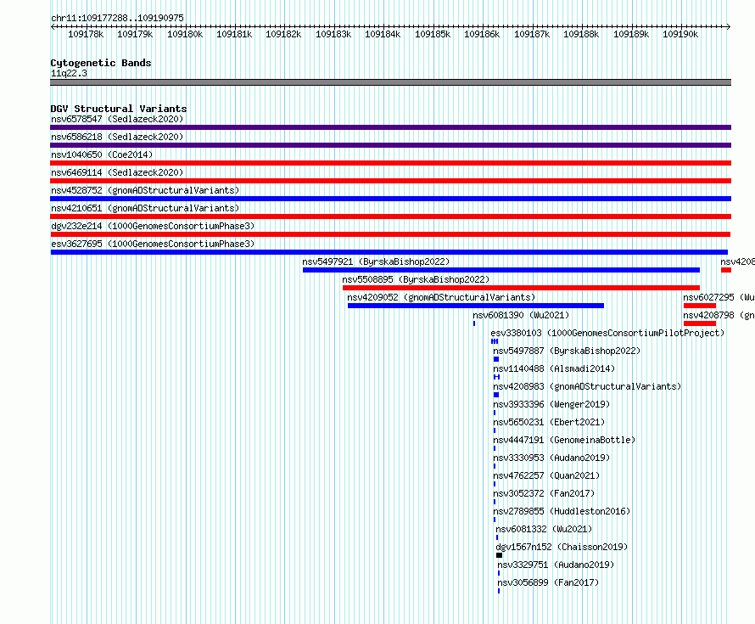Click the purple bar under nsv6578547
This screenshot has width=755, height=624.
[390, 127]
